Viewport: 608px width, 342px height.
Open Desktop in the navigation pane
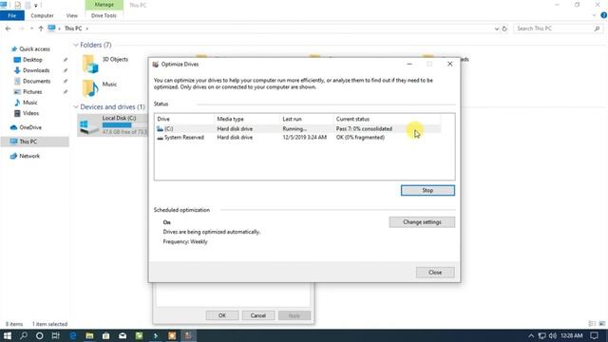pyautogui.click(x=32, y=60)
